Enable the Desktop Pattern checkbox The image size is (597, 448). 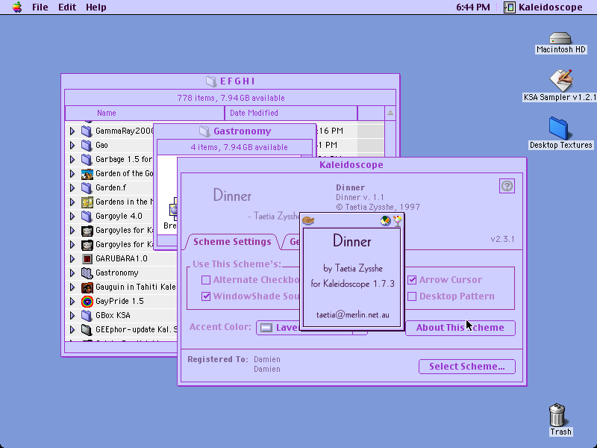pos(412,296)
